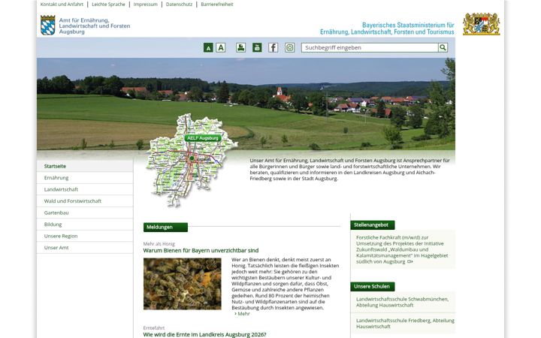Click the Amt für Ernährung Augsburg title
The width and height of the screenshot is (541, 338).
point(94,26)
